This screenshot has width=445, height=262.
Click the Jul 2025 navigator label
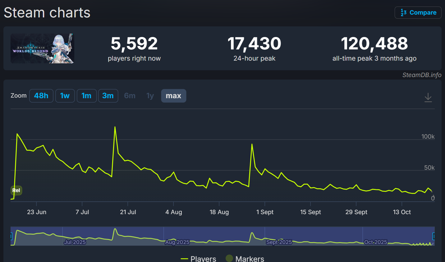(75, 242)
